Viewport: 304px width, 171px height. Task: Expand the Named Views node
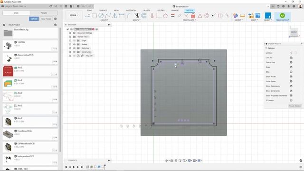coord(70,37)
